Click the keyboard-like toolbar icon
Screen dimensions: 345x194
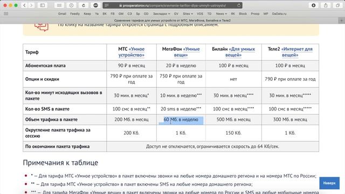click(x=59, y=5)
